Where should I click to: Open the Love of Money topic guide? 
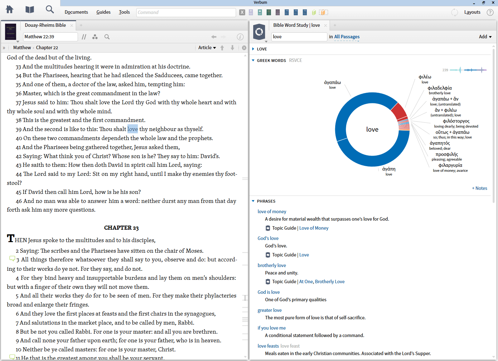(x=314, y=228)
